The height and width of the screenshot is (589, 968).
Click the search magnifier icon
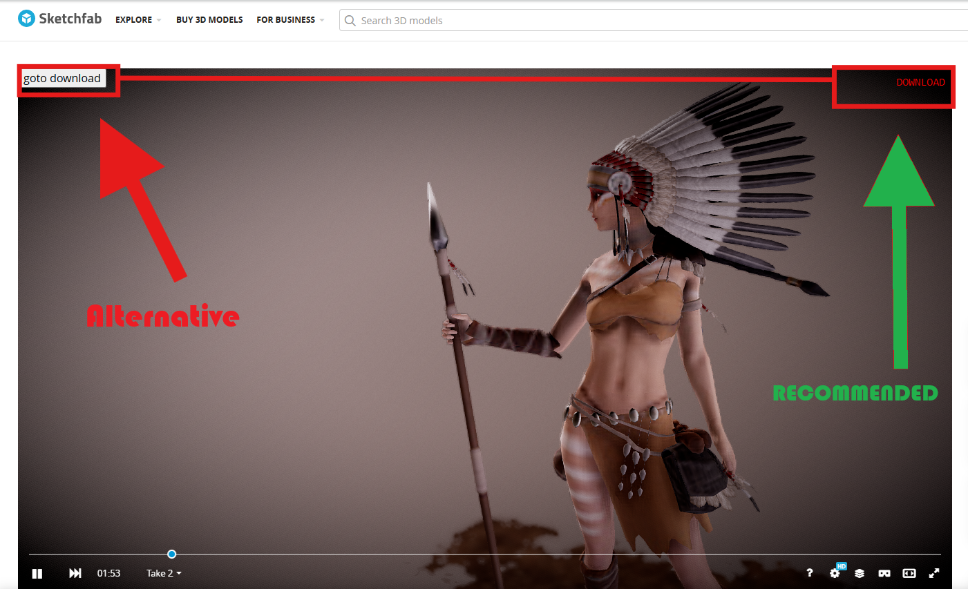[x=350, y=21]
